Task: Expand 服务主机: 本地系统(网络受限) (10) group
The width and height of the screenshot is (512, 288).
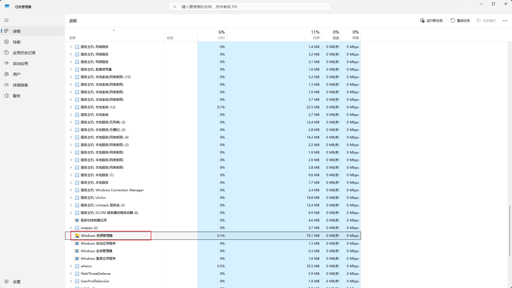Action: tap(71, 77)
